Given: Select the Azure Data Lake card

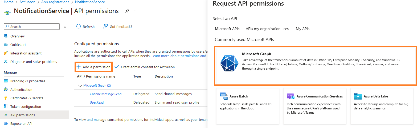Looking at the screenshot, I should coord(382,106).
